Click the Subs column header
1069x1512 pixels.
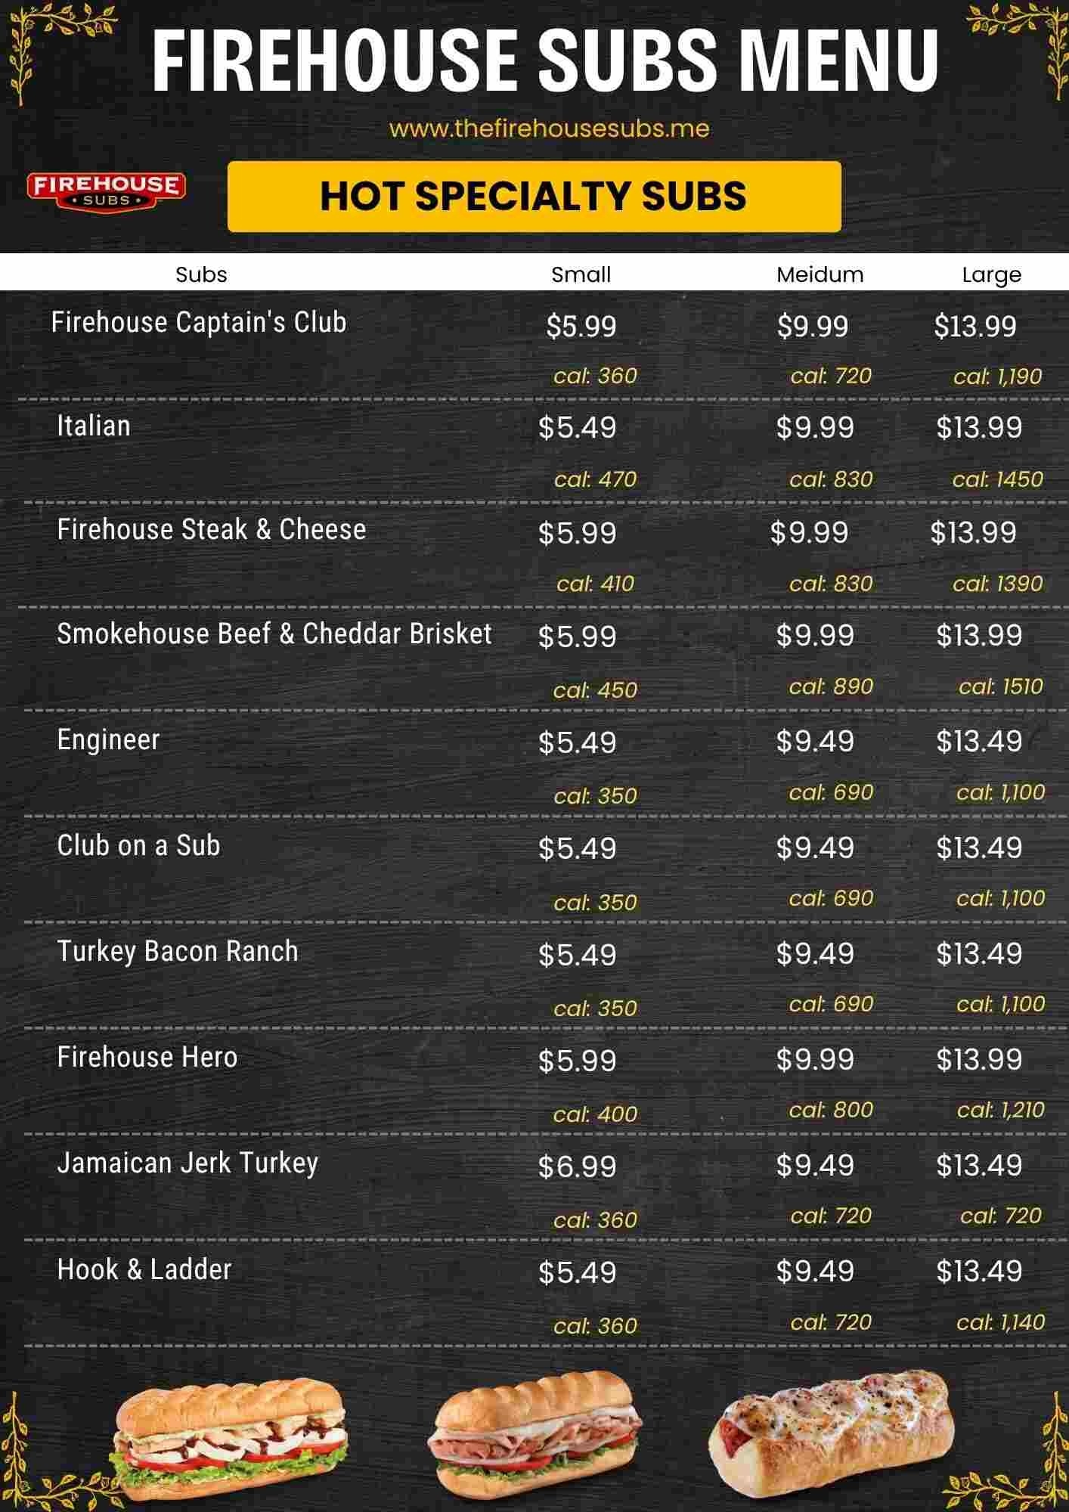[201, 274]
